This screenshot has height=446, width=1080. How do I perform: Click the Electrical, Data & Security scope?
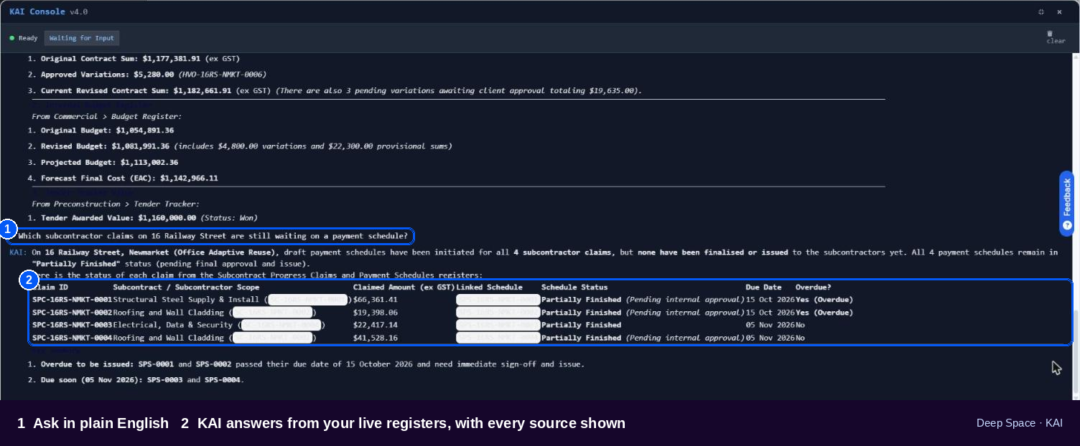pos(173,325)
